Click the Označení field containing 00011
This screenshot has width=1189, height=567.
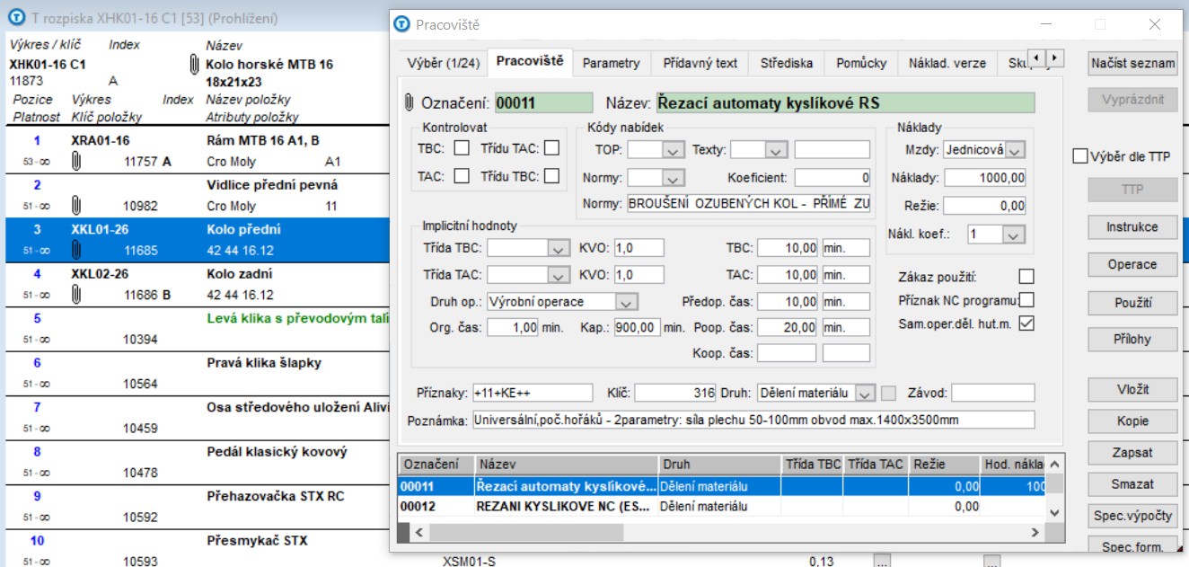pos(544,103)
